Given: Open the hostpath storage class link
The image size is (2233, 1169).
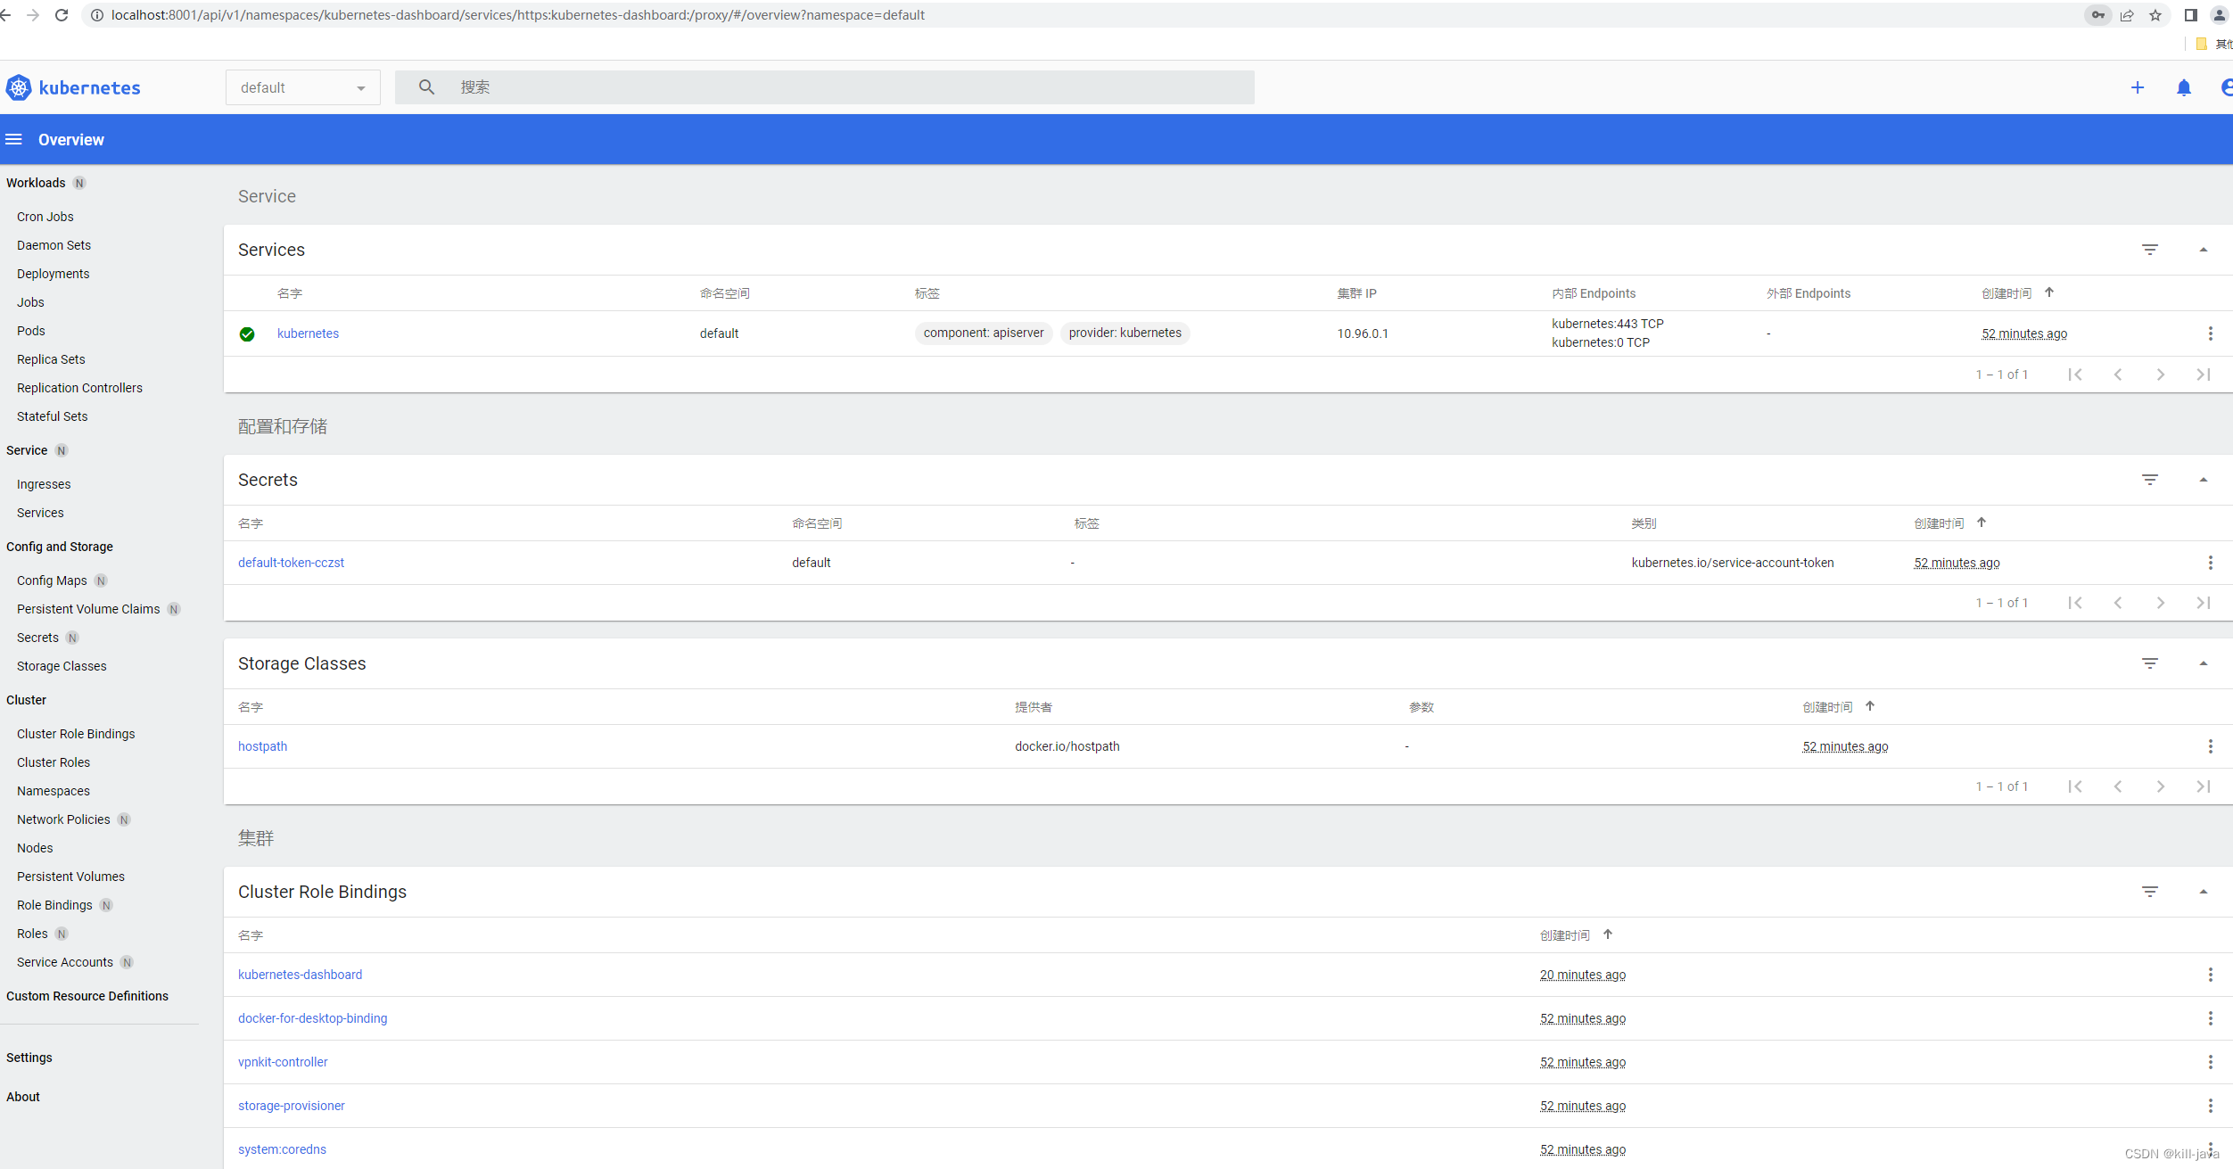Looking at the screenshot, I should pos(262,746).
